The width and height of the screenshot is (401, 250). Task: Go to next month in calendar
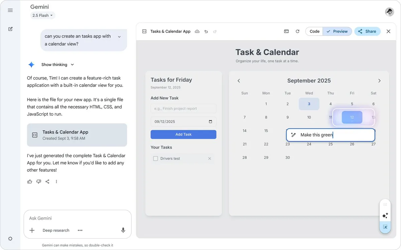click(379, 81)
